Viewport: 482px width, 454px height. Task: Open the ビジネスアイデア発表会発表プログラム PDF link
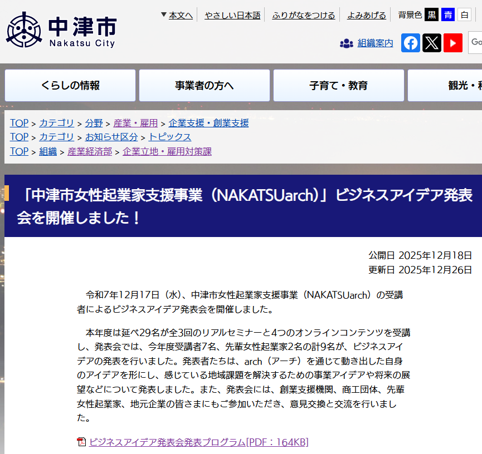(x=198, y=442)
